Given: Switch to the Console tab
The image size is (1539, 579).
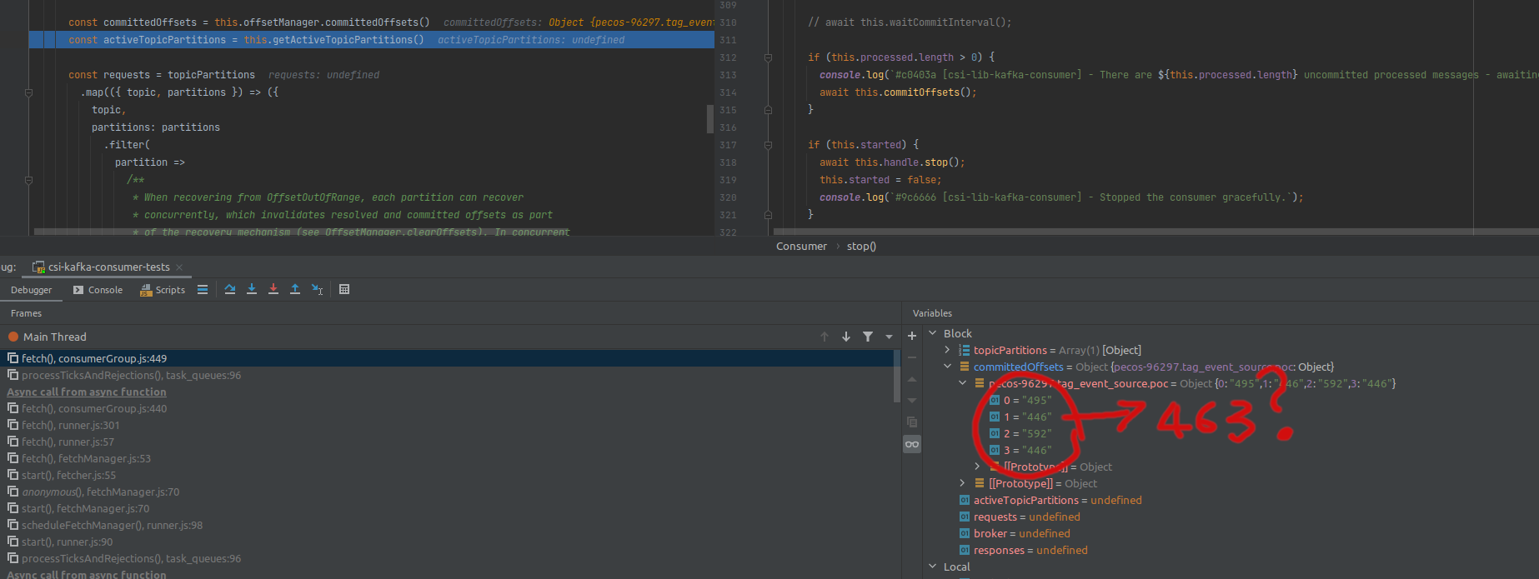Looking at the screenshot, I should pos(98,290).
